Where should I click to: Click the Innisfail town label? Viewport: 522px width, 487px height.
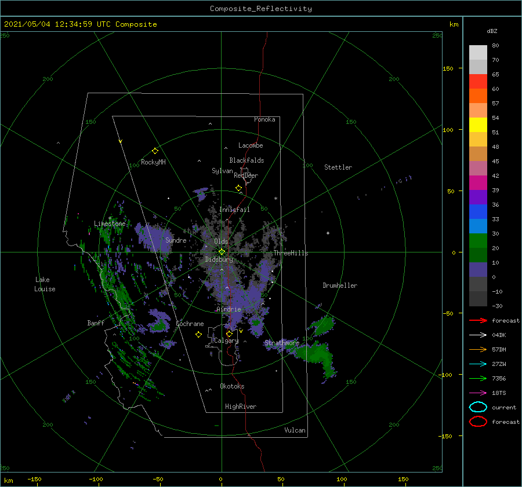(x=234, y=210)
